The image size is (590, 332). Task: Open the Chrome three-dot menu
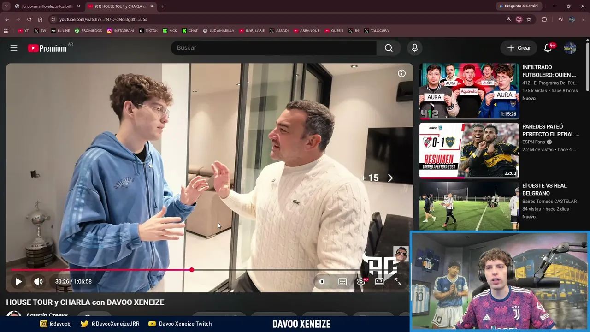coord(584,19)
